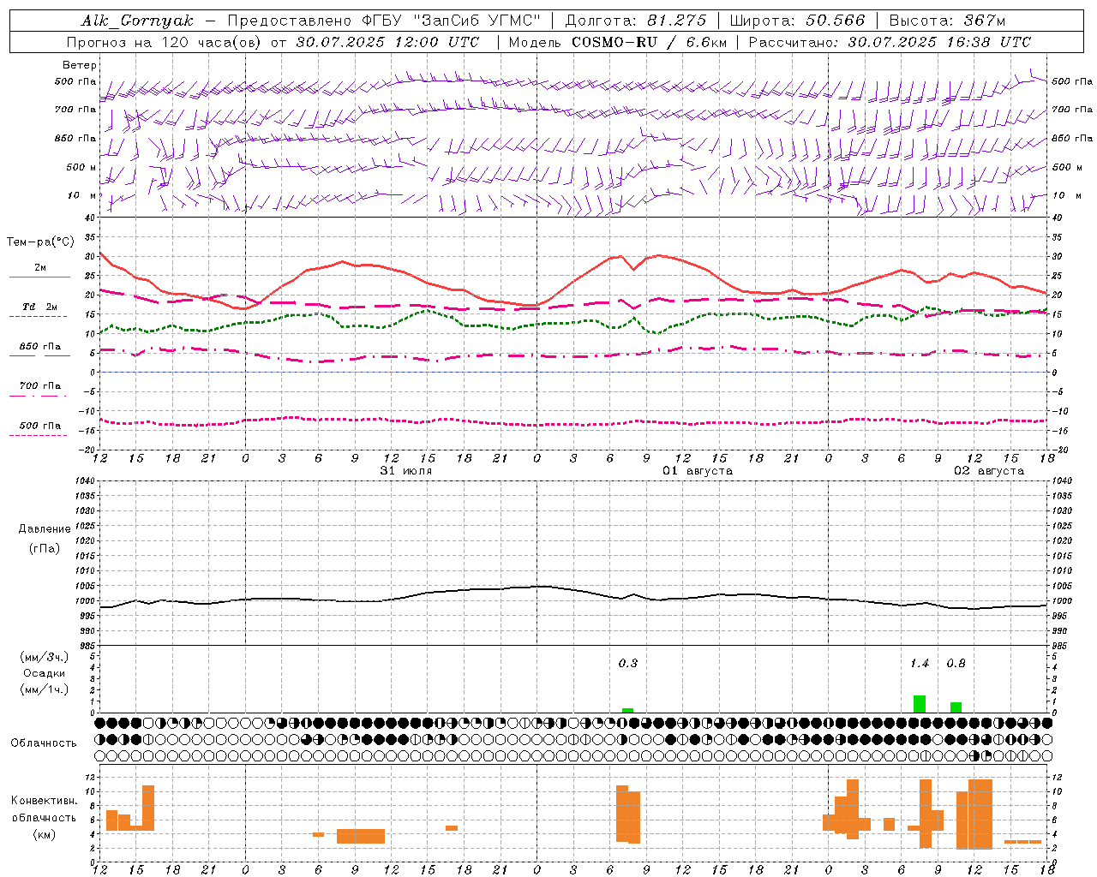Select the "ЗапСиб УГМС" provider text

point(477,21)
